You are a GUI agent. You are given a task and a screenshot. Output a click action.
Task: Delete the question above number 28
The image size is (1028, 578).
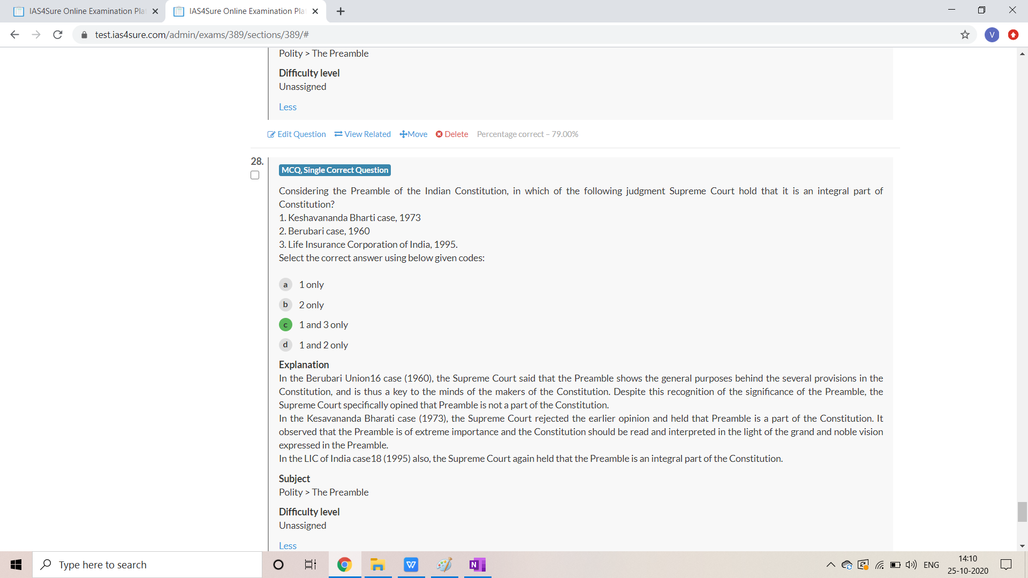[451, 134]
